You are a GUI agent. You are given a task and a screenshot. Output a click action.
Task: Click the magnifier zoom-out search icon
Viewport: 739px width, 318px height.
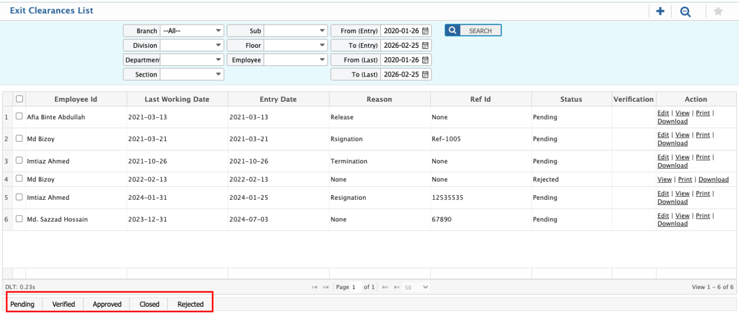tap(685, 11)
